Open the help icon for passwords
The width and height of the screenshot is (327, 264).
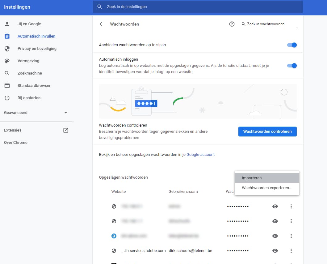click(x=232, y=24)
